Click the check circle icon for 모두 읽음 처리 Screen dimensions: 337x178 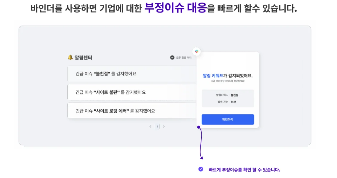click(x=172, y=57)
